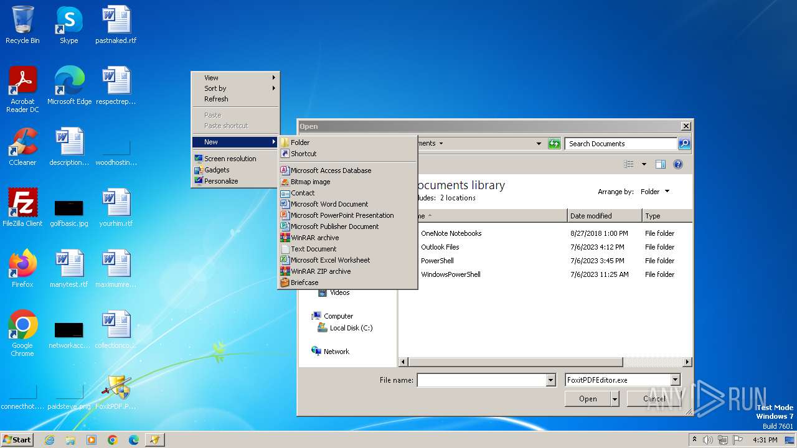Click the green refresh button in Open dialog
The image size is (797, 448).
(554, 144)
